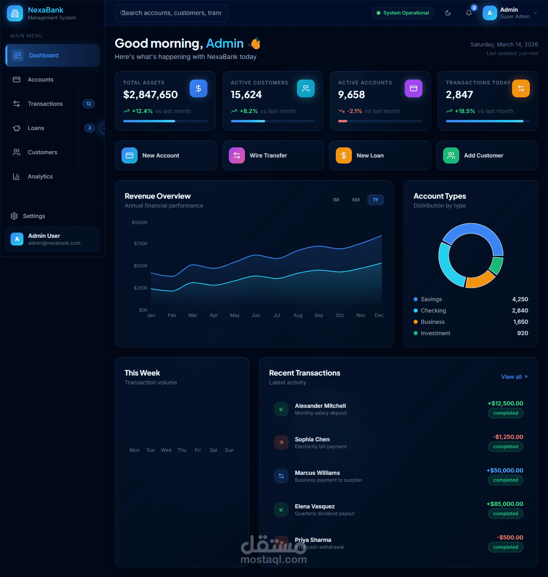Click Marcus Williams' transfer arrows icon

click(281, 476)
